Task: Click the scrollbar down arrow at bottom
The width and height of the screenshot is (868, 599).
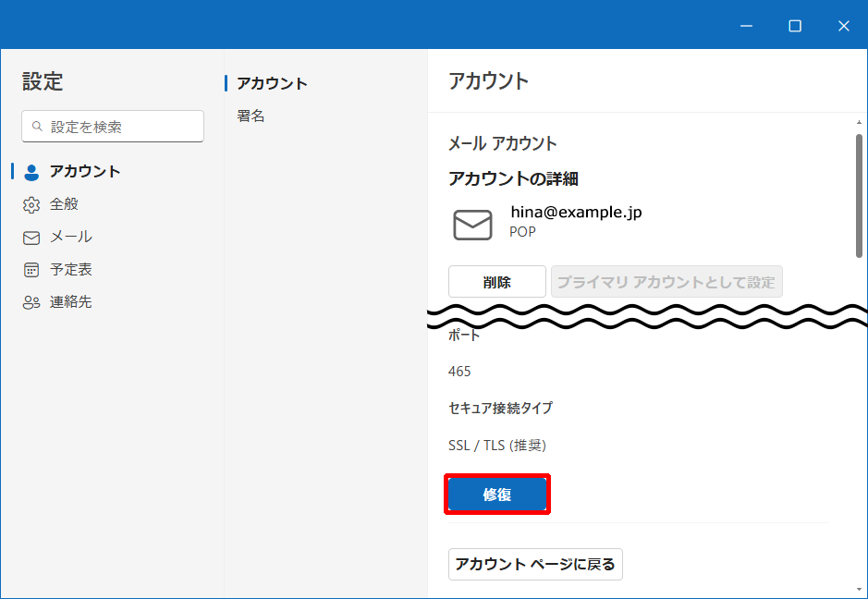Action: click(x=859, y=590)
